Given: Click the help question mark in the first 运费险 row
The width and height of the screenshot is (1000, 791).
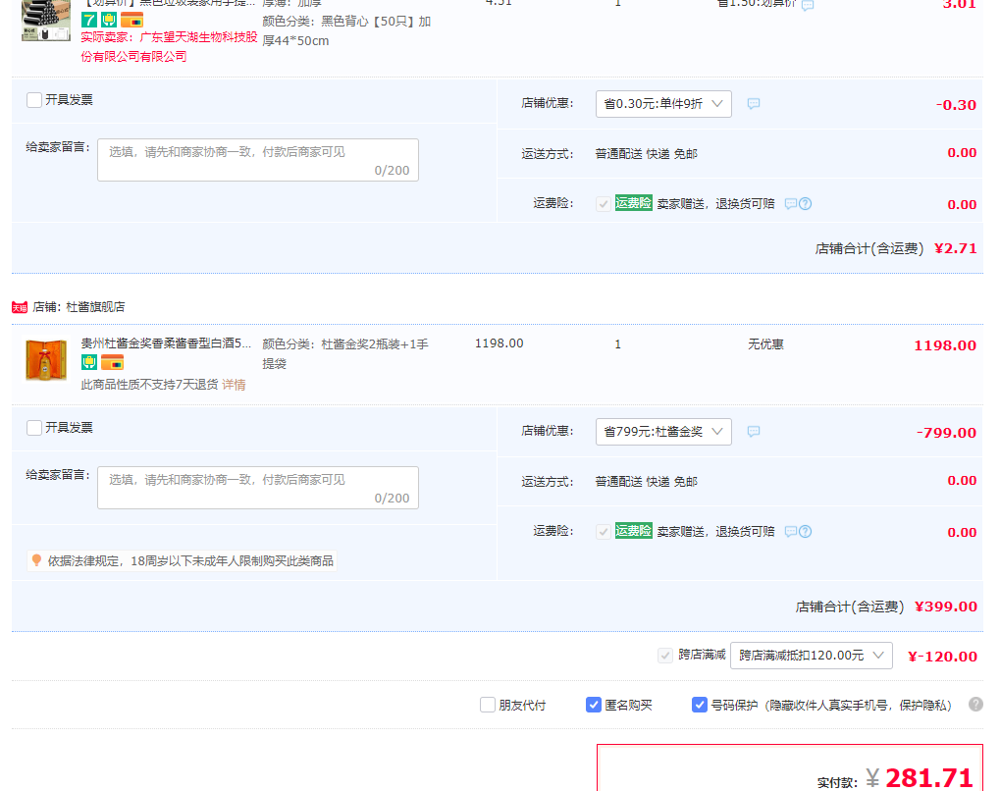Looking at the screenshot, I should [806, 203].
